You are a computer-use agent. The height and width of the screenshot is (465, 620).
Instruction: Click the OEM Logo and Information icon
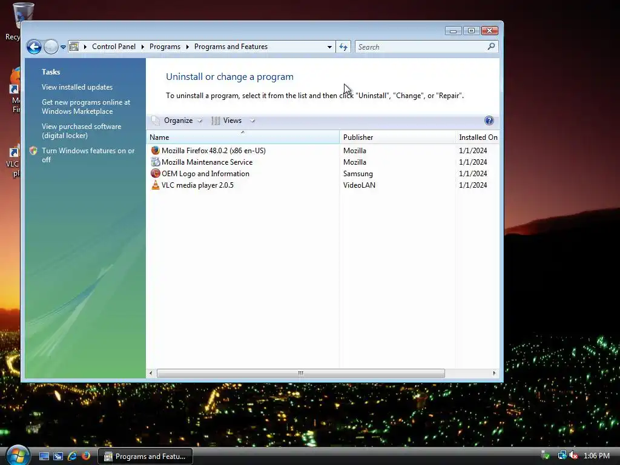click(156, 173)
